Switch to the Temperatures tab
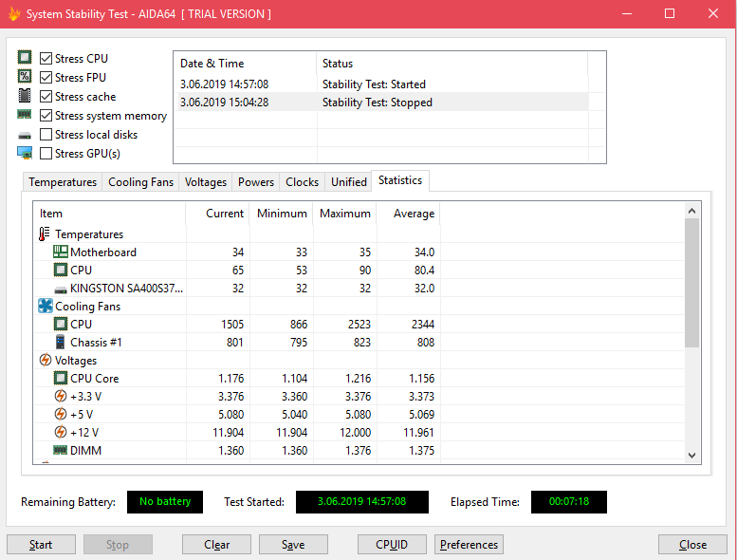Screen dimensions: 737x560 [63, 182]
